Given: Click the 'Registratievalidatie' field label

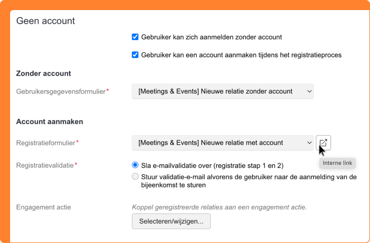Looking at the screenshot, I should coord(45,165).
